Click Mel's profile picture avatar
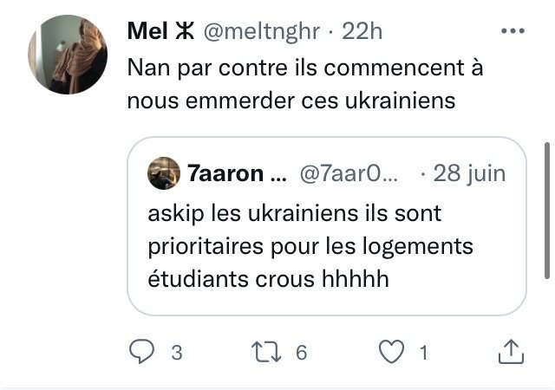 pyautogui.click(x=68, y=55)
